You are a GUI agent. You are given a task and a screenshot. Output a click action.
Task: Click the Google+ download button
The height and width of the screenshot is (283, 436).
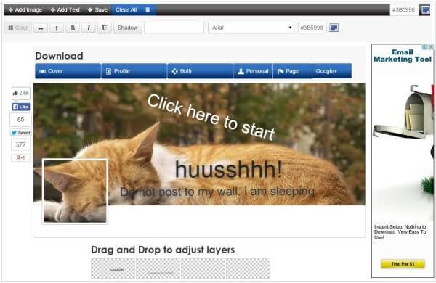click(x=332, y=71)
